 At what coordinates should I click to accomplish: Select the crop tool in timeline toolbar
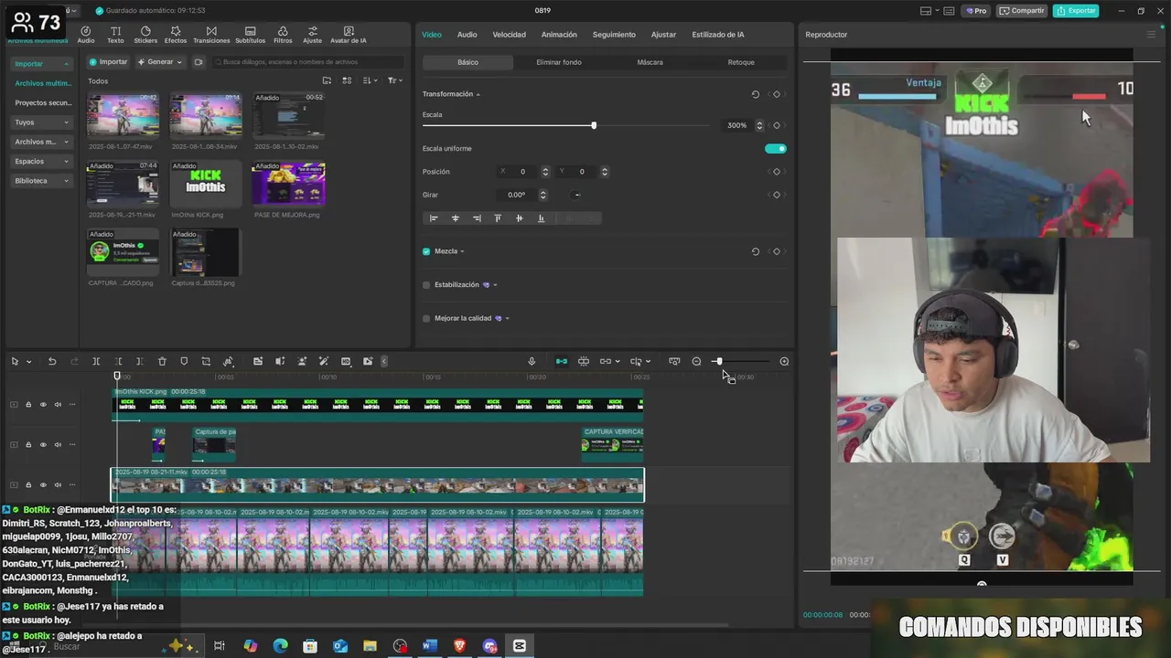206,361
